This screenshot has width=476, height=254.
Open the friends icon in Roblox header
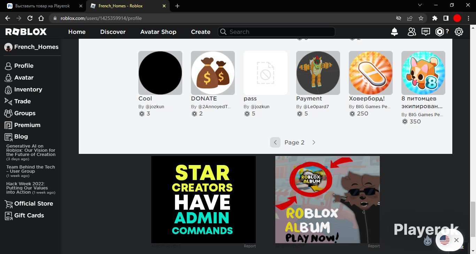coord(412,32)
